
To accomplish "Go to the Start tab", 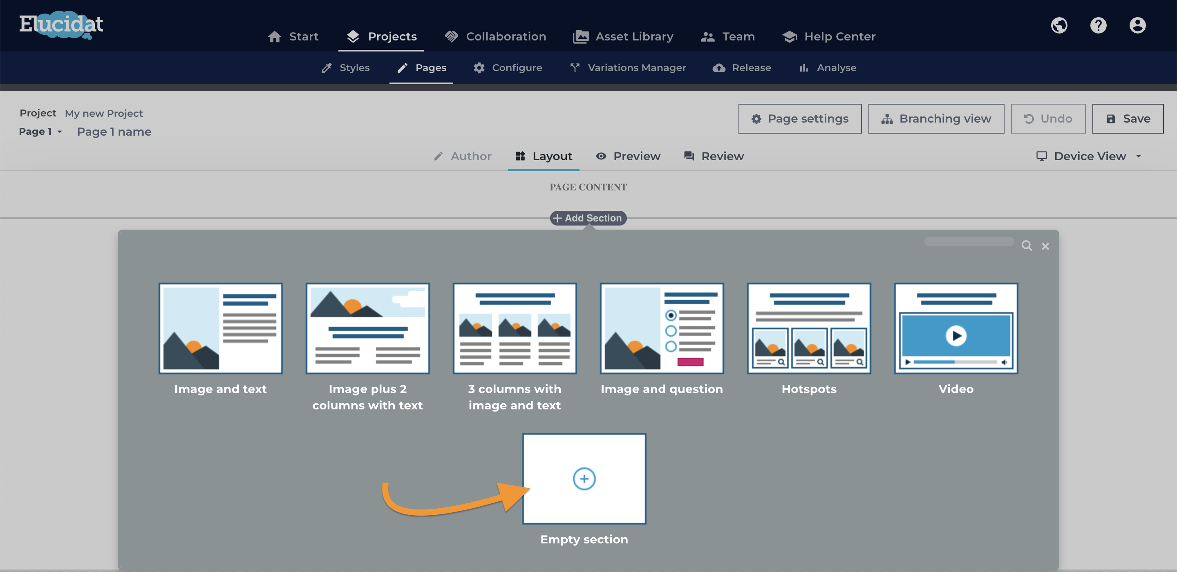I will [x=293, y=36].
